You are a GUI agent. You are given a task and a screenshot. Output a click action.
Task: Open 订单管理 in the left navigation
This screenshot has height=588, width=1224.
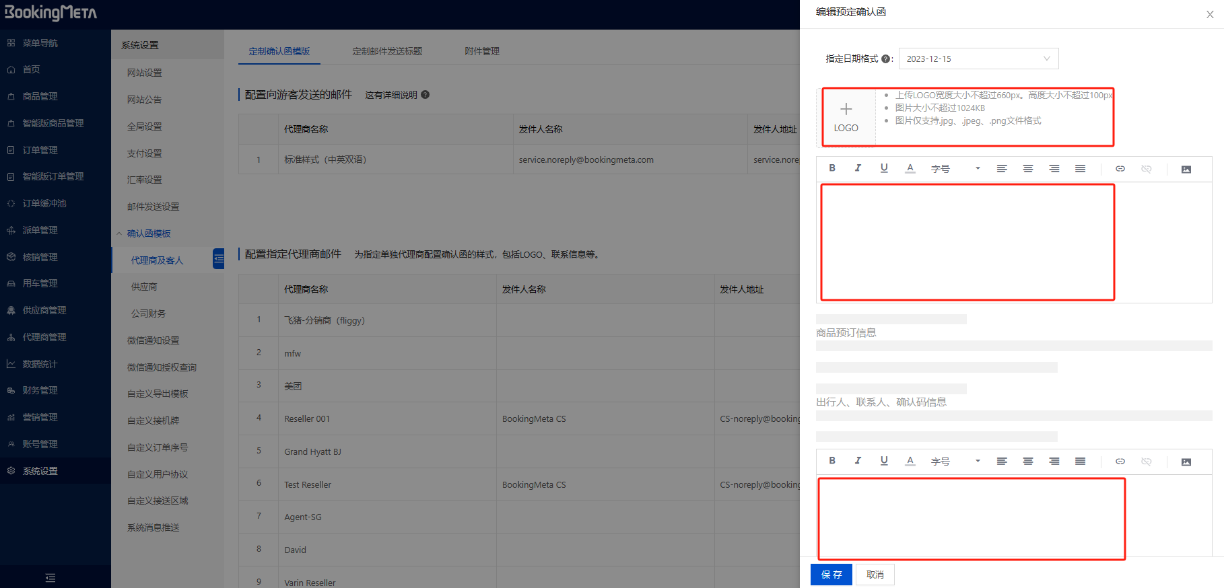(x=40, y=150)
